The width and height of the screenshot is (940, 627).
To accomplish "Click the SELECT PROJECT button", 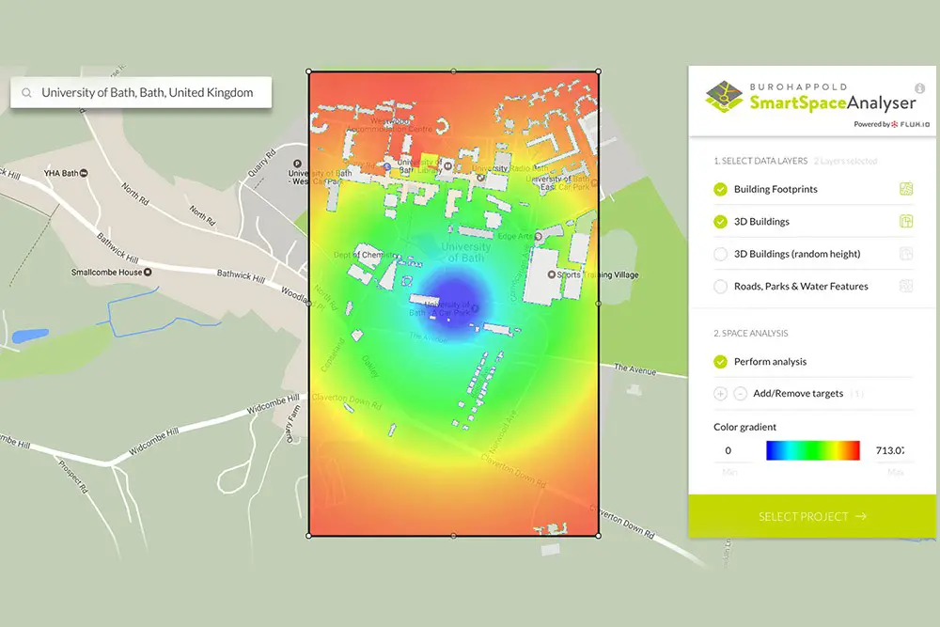I will [812, 516].
